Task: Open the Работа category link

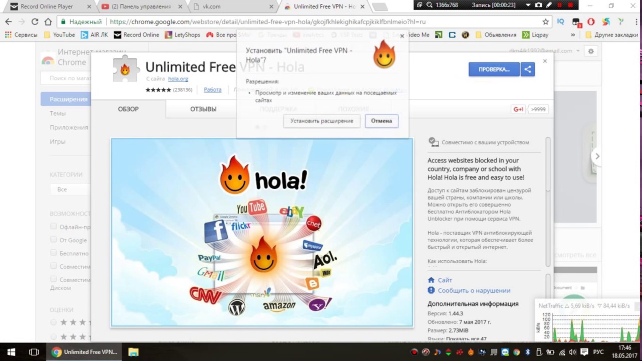Action: tap(213, 90)
